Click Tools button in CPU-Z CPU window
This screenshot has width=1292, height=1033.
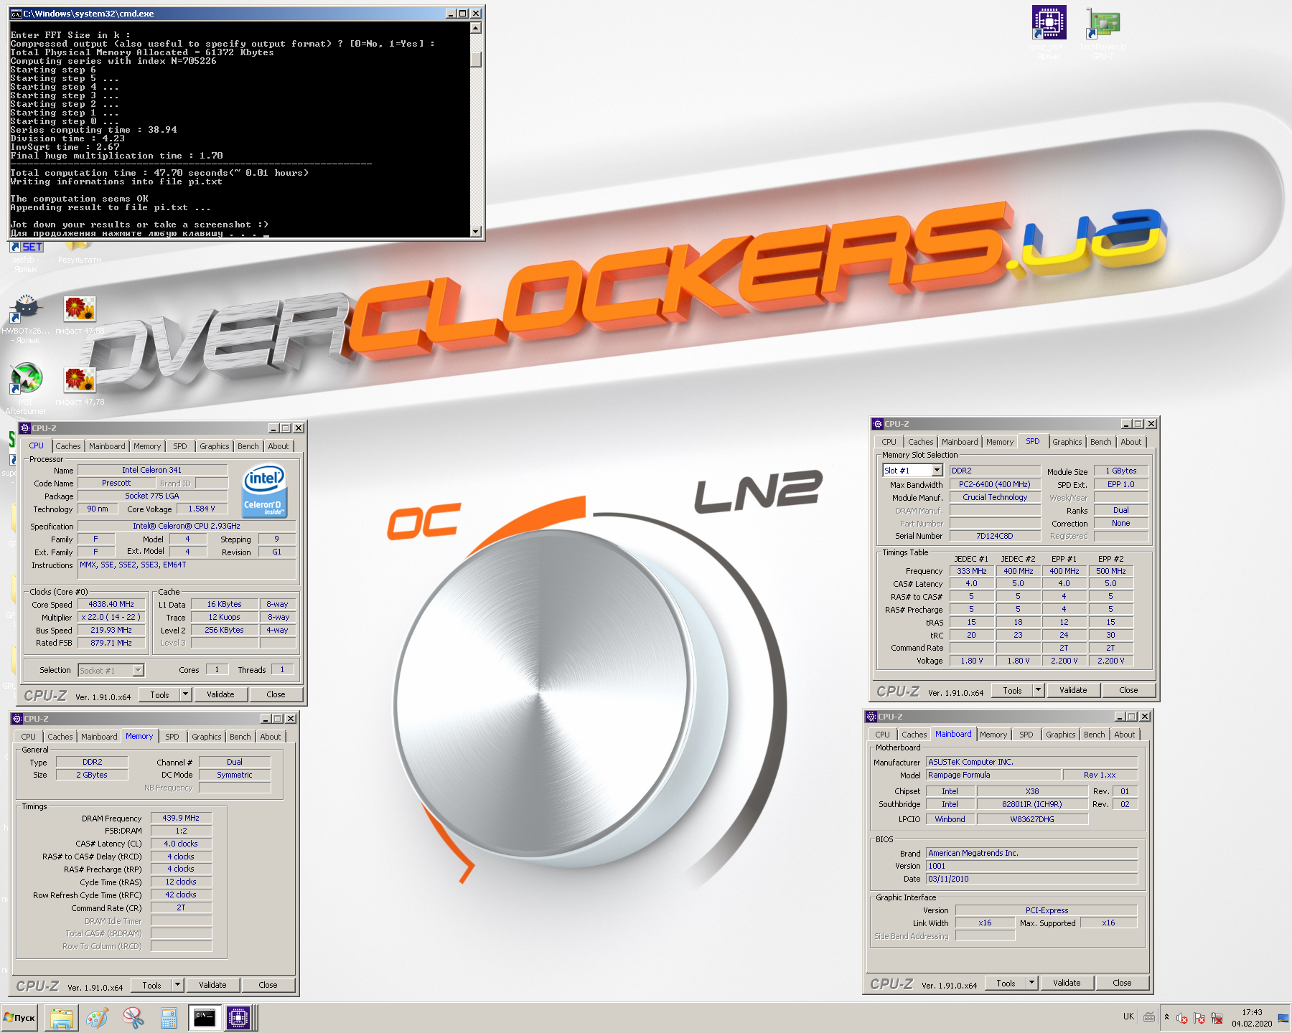[x=159, y=694]
